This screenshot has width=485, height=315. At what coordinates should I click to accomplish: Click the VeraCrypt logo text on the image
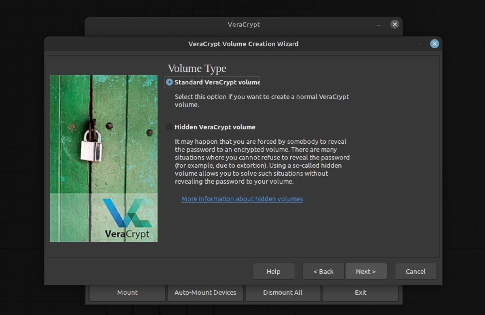(127, 233)
